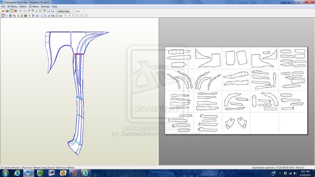Click the red highlighted edge on axe model
This screenshot has width=315, height=177.
point(78,54)
